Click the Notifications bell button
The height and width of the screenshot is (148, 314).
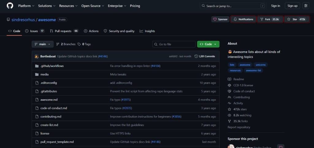tap(243, 19)
